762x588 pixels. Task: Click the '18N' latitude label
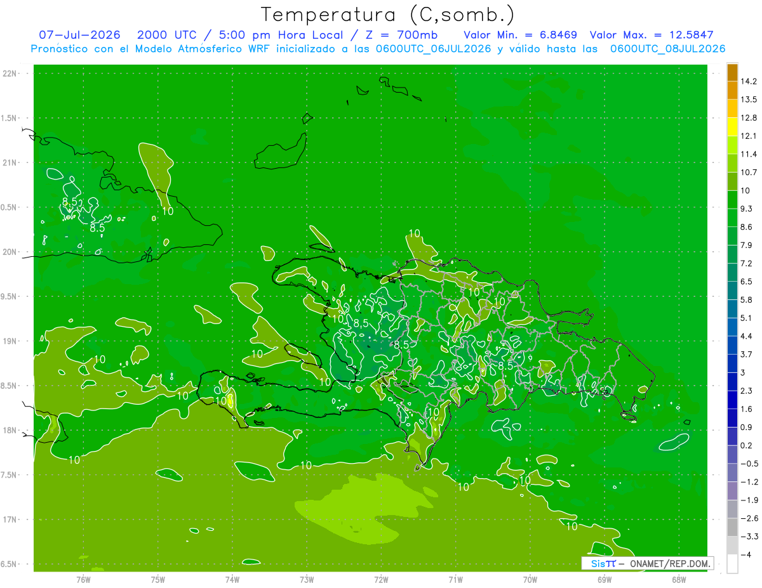(x=10, y=430)
